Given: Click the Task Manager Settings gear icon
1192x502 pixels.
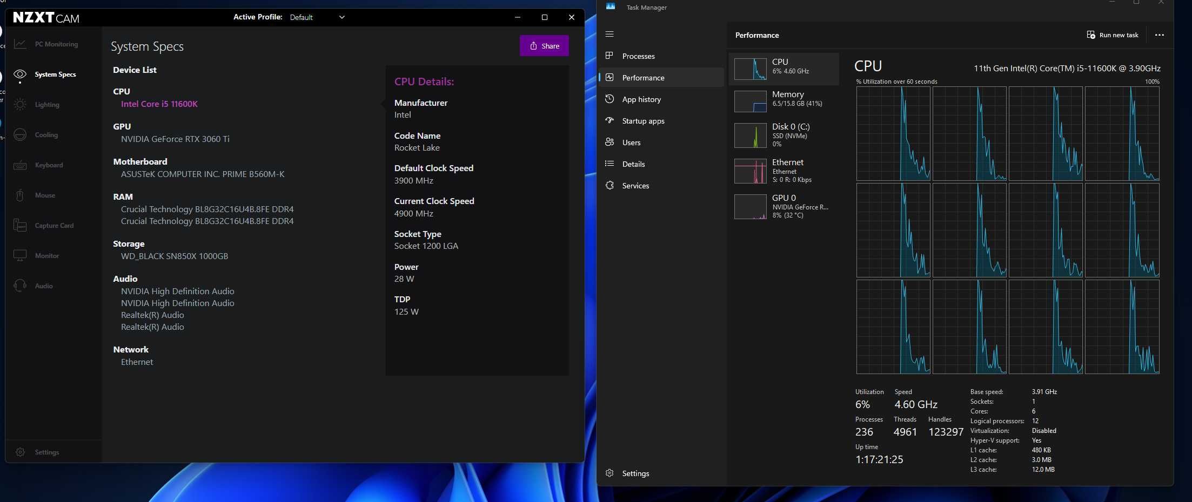Looking at the screenshot, I should pyautogui.click(x=610, y=473).
